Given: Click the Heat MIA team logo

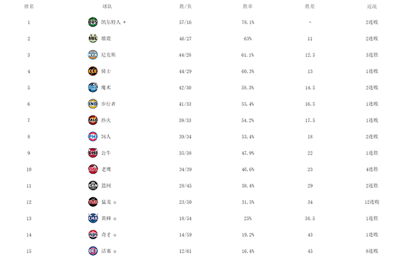Looking at the screenshot, I should coord(93,120).
